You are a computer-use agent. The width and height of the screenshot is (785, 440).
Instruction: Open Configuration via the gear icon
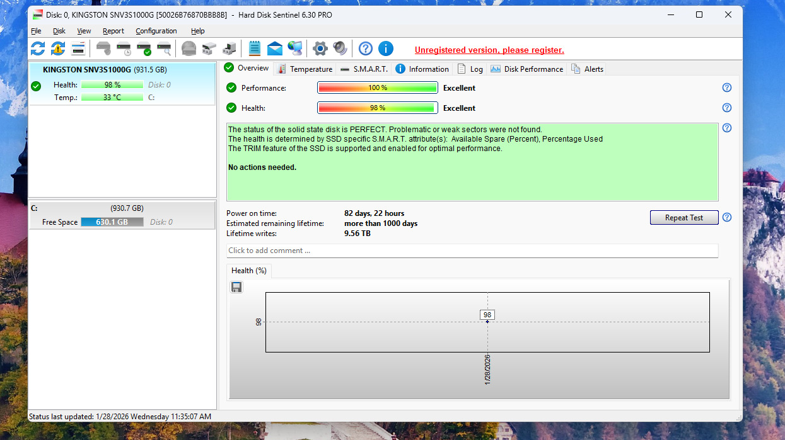[320, 48]
